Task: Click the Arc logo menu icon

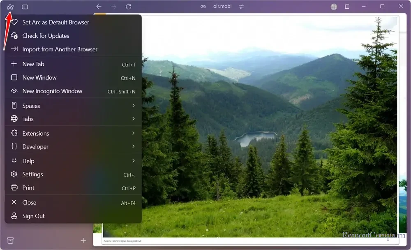Action: pos(10,7)
